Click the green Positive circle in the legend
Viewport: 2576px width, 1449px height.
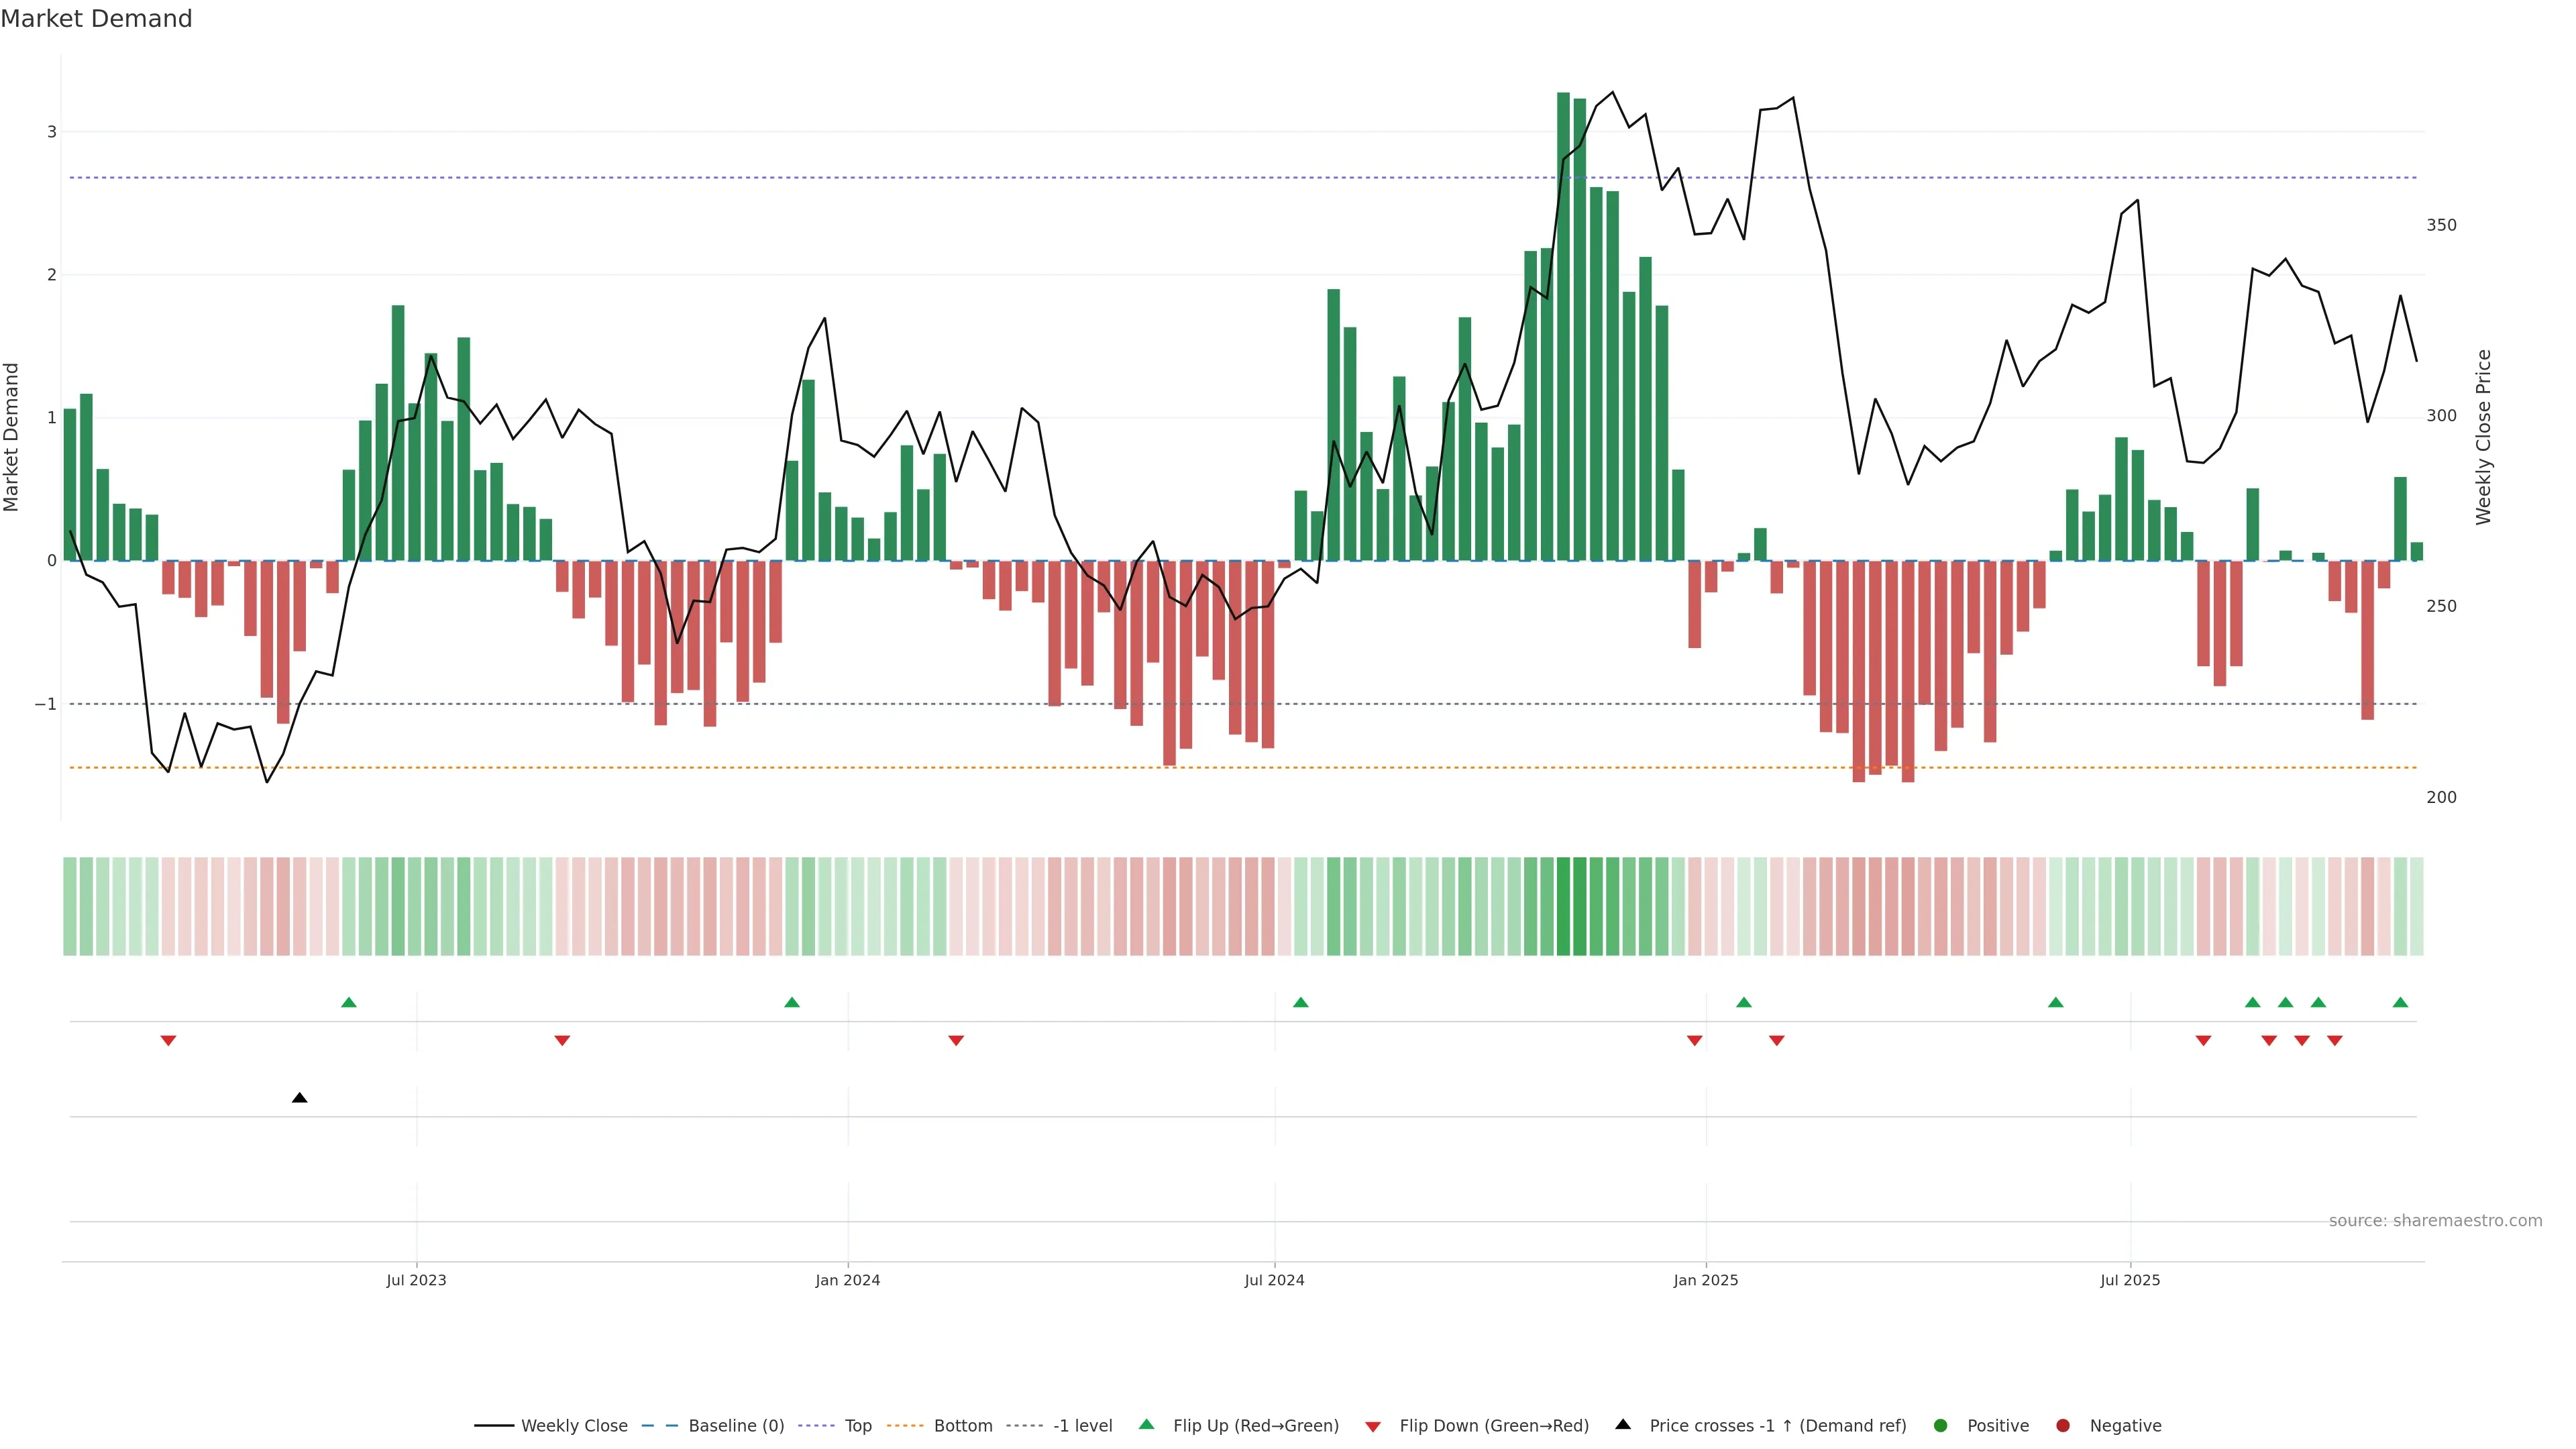[x=1941, y=1426]
